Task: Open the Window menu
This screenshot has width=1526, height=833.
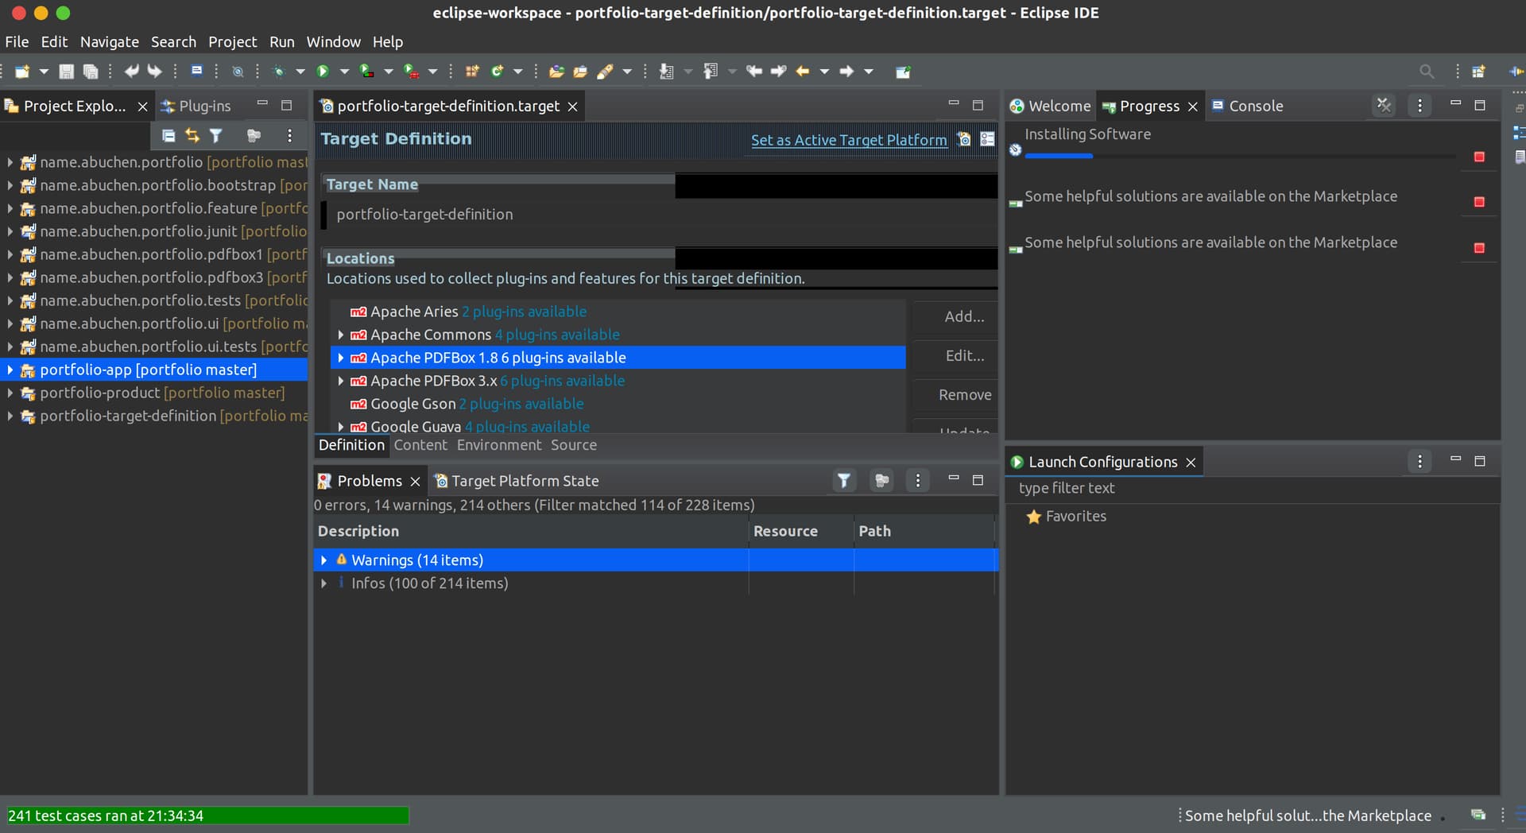Action: [333, 41]
